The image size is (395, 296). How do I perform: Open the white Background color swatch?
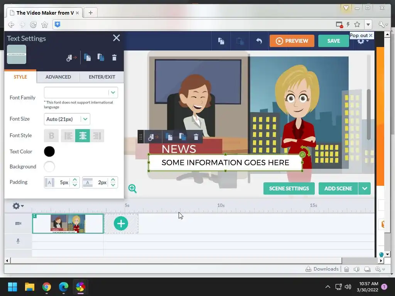coord(49,166)
